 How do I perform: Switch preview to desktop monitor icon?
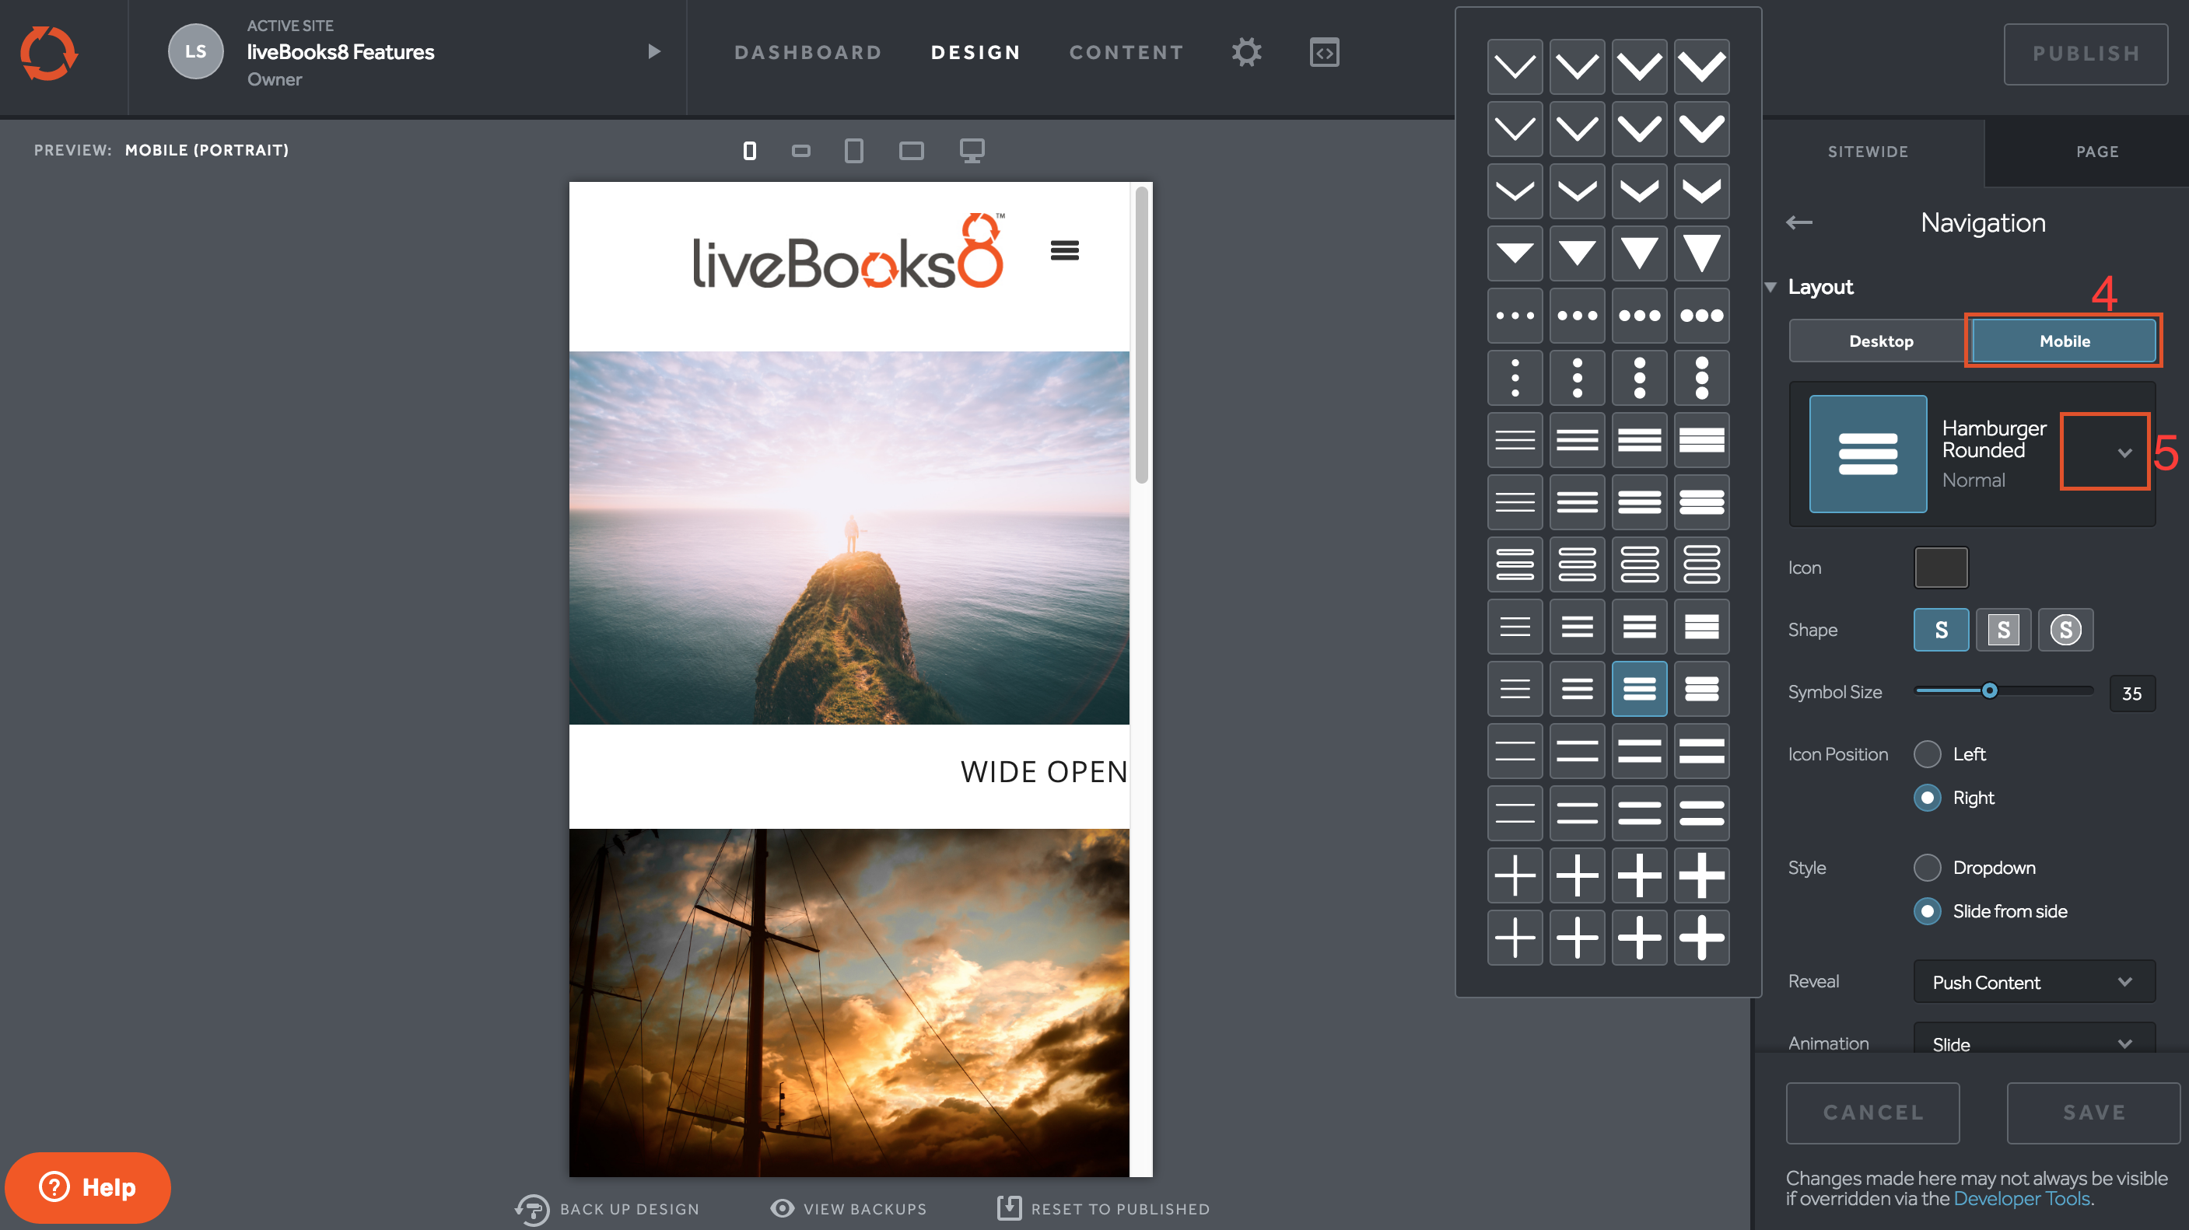[972, 150]
